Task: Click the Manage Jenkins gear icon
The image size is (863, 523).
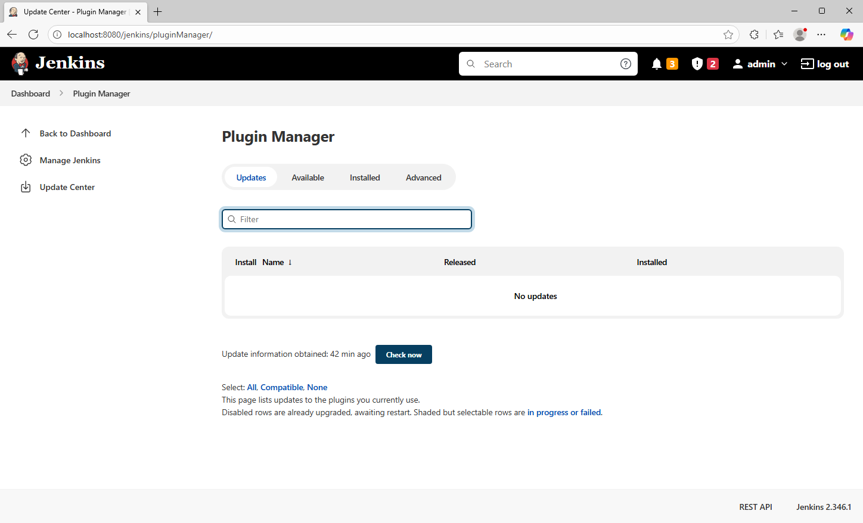Action: [26, 160]
